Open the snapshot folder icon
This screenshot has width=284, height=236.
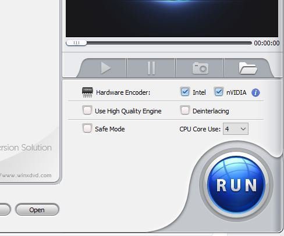[248, 68]
